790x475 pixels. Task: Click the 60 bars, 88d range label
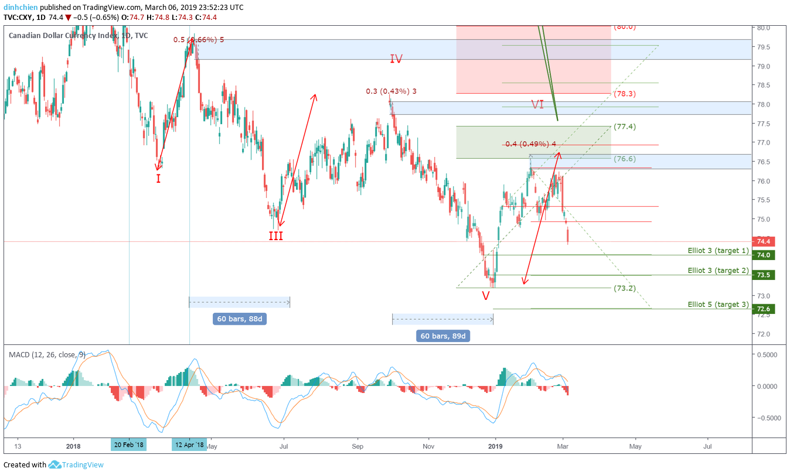click(x=239, y=319)
